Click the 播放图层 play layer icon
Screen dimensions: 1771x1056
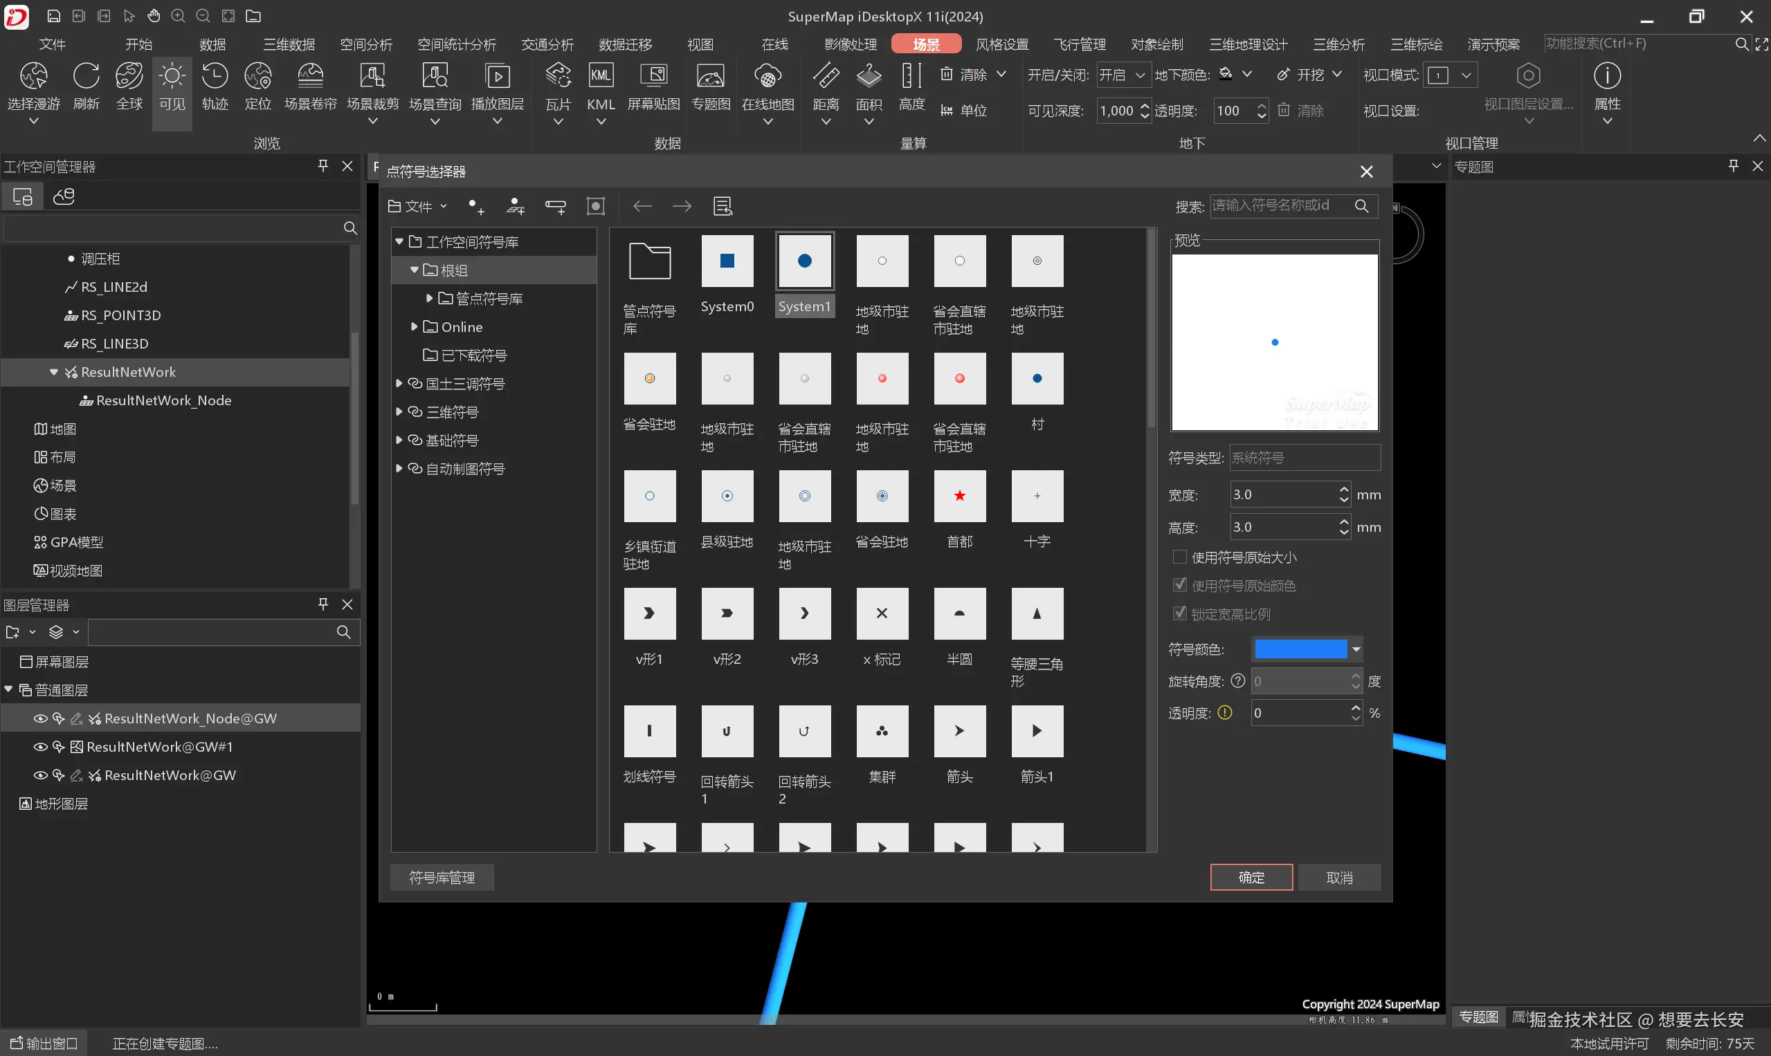pos(497,76)
